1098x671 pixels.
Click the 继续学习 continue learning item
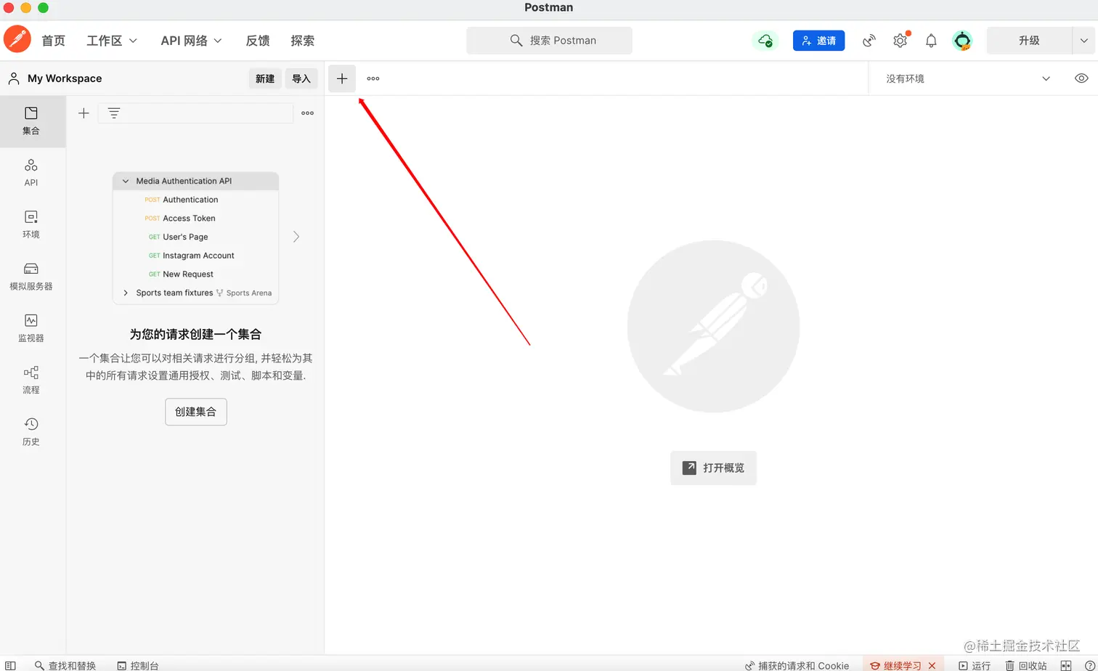tap(895, 665)
